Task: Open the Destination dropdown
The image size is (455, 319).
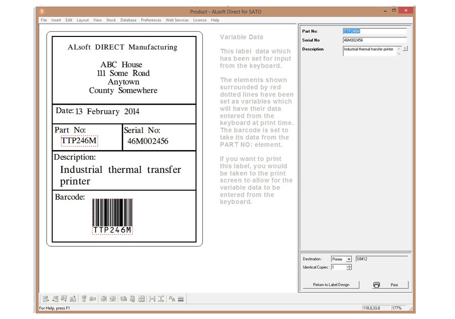Action: click(x=349, y=259)
